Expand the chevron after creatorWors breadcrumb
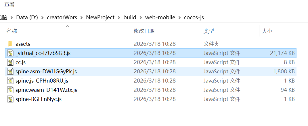The width and height of the screenshot is (308, 126). (x=82, y=17)
